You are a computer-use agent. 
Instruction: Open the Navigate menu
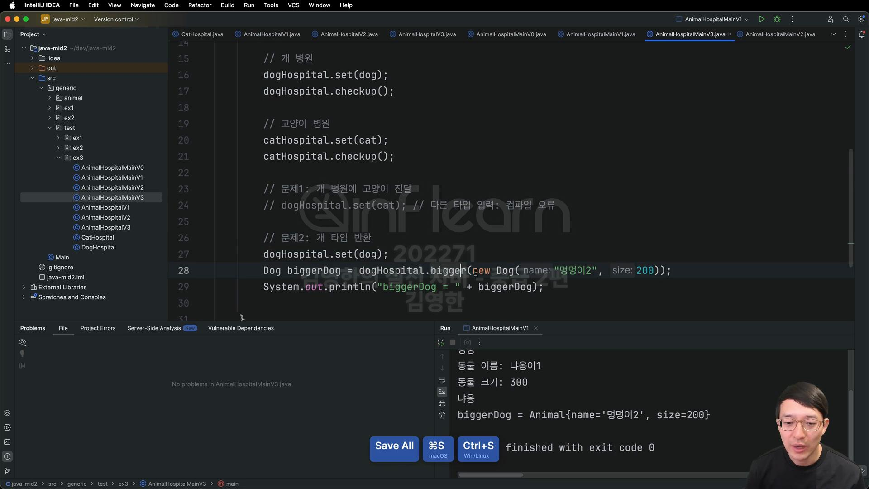pyautogui.click(x=143, y=5)
